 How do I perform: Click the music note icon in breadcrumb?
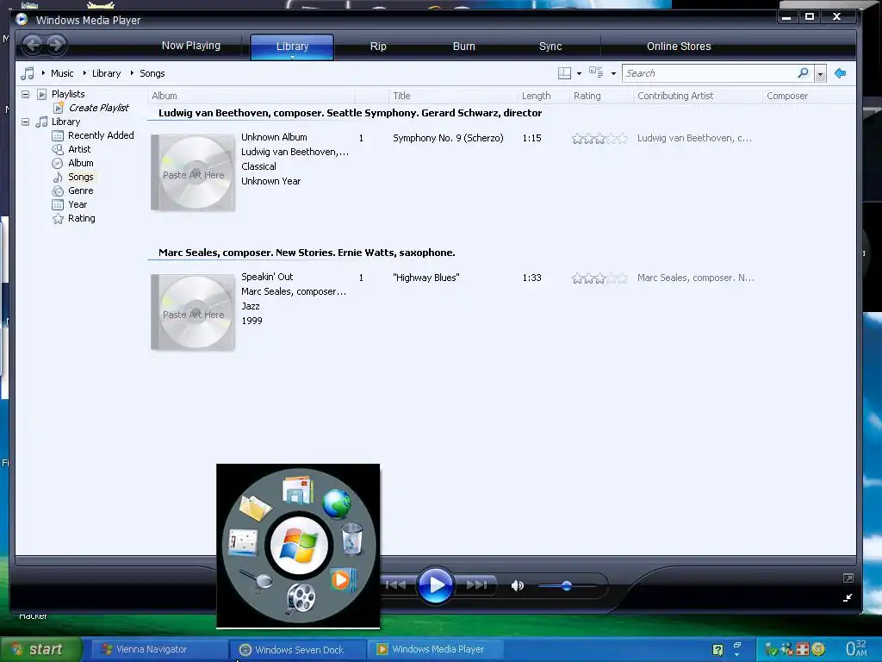click(27, 73)
